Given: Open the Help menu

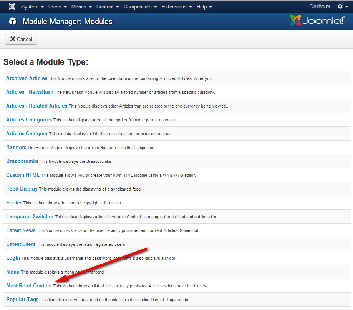Looking at the screenshot, I should (x=204, y=7).
